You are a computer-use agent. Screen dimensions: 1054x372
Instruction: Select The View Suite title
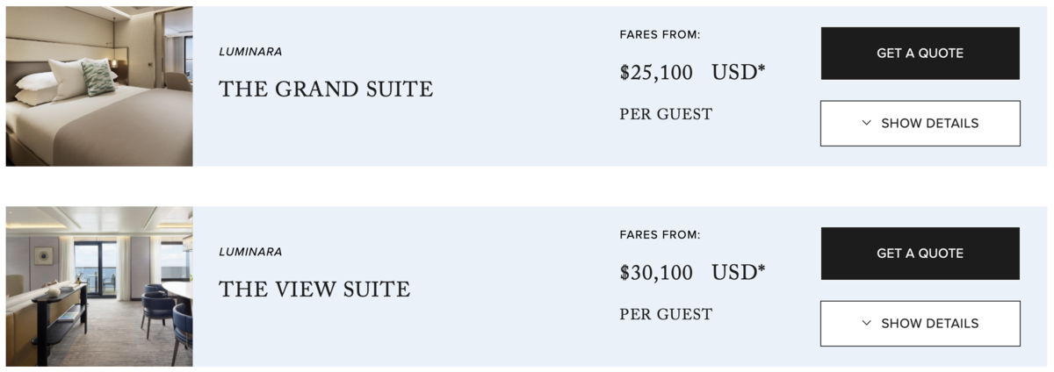tap(314, 290)
